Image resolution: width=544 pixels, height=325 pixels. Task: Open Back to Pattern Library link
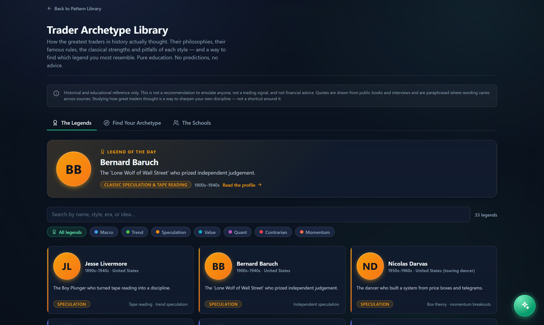click(x=74, y=8)
